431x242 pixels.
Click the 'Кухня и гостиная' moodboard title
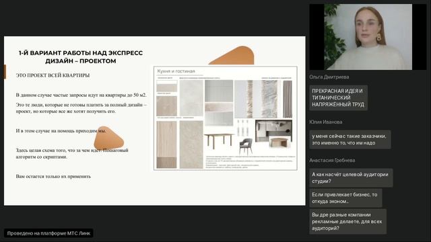click(176, 71)
